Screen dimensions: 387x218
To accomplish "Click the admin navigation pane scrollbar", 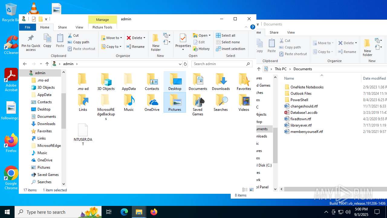I will coord(63,111).
